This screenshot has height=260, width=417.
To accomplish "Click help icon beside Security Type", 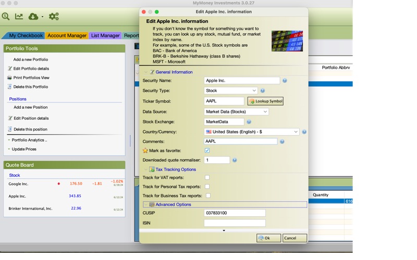I will [x=263, y=90].
